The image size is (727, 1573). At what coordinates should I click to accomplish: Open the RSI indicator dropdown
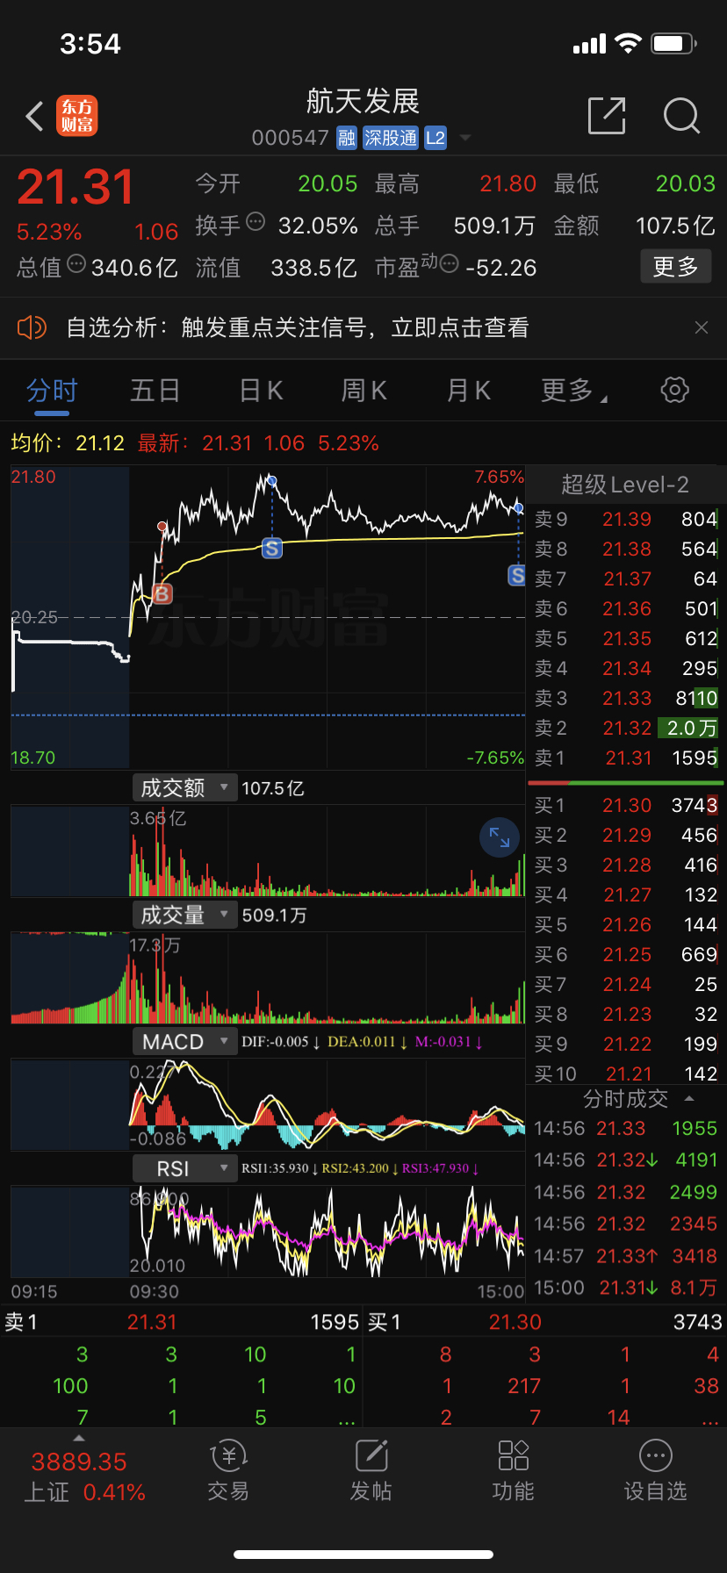(184, 1169)
